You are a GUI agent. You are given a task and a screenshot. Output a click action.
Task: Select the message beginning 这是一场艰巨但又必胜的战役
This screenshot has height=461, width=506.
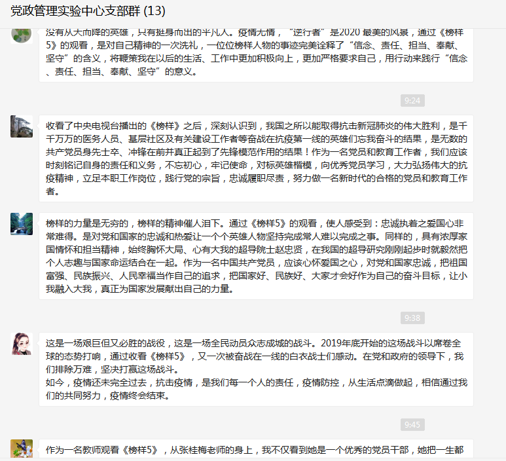[256, 369]
